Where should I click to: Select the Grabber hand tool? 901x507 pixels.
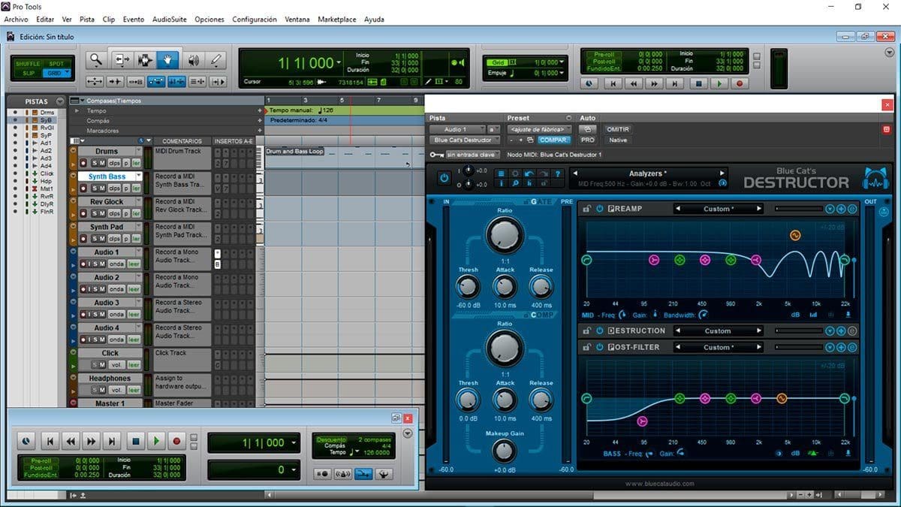pos(167,60)
